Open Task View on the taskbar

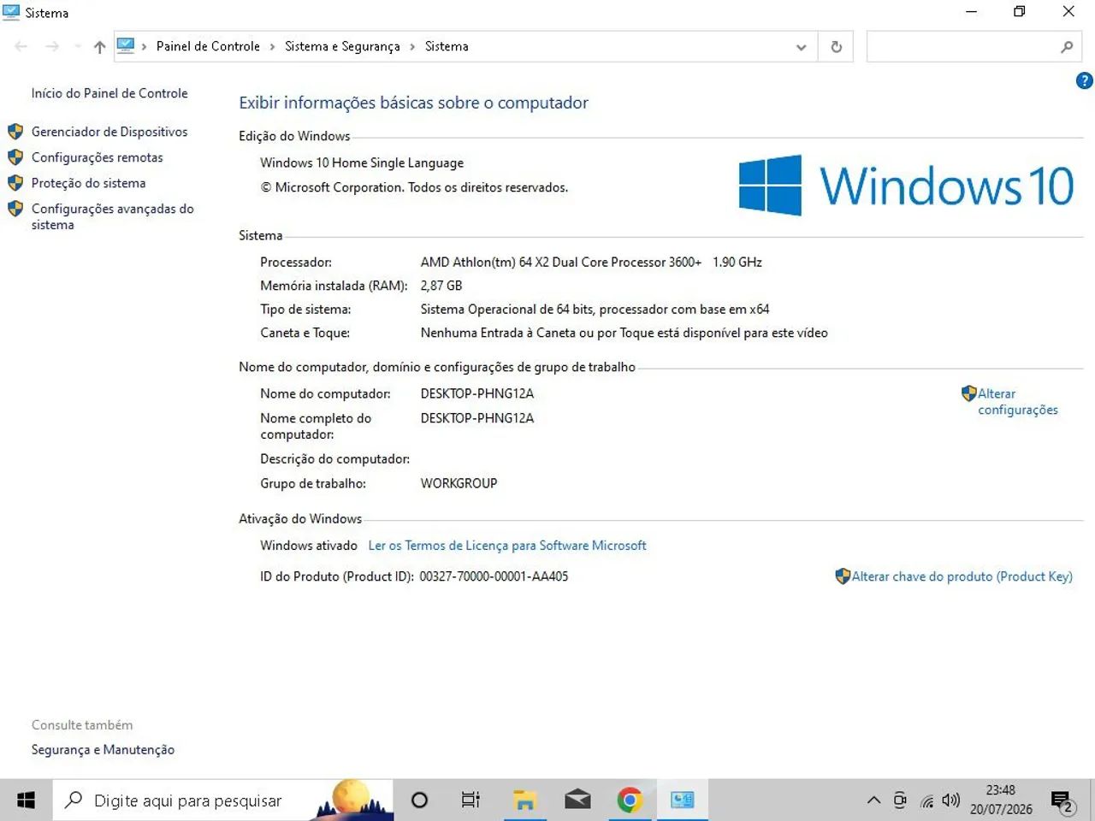point(471,800)
